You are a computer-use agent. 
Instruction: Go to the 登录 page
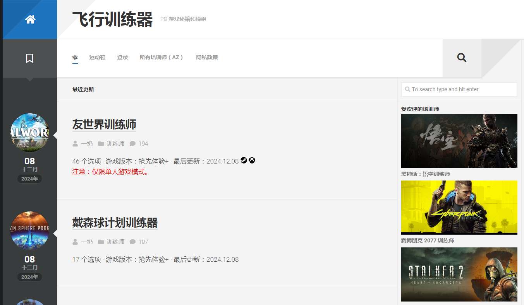(122, 57)
